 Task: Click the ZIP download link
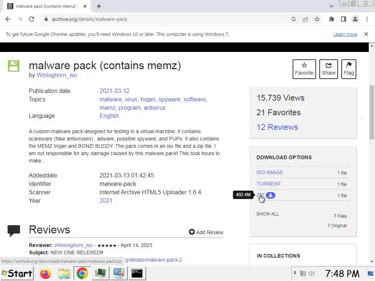point(260,195)
